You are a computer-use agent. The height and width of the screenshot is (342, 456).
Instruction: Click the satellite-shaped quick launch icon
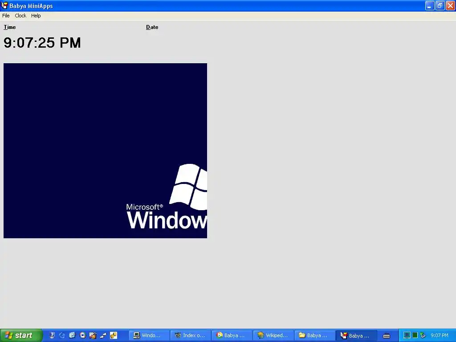[x=103, y=335]
